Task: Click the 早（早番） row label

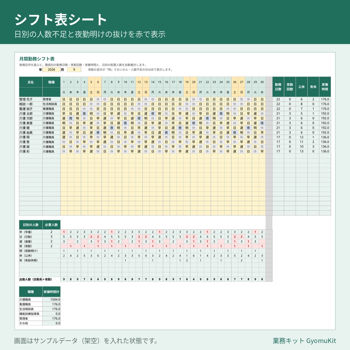Action: 31,232
